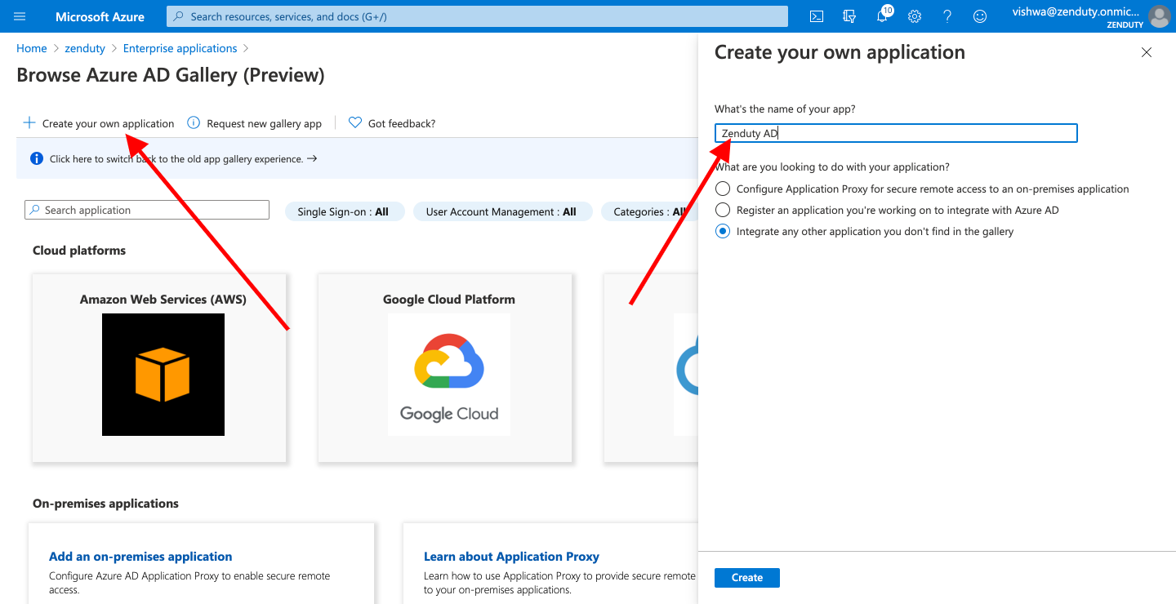Click the Google Cloud logo

click(x=449, y=375)
